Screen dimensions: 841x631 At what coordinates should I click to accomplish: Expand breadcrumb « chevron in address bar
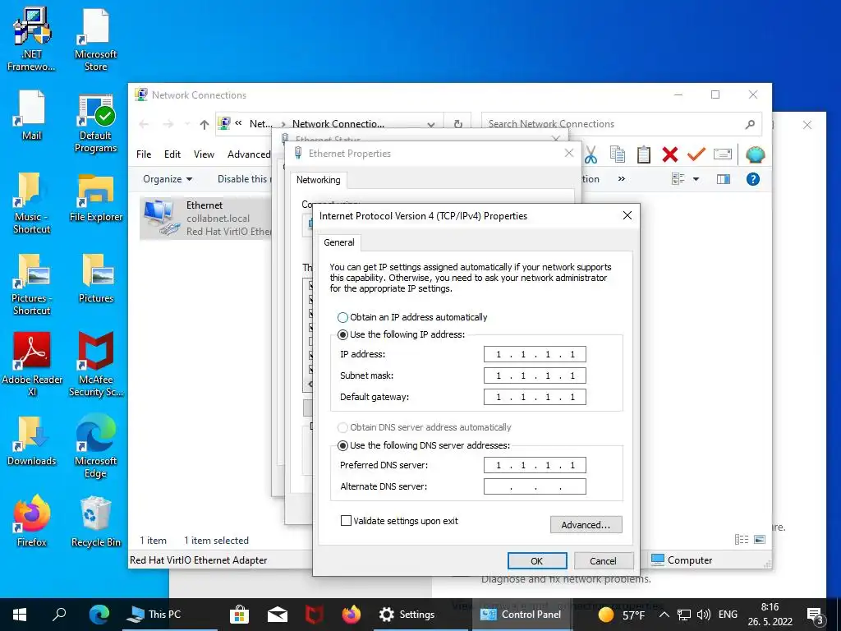(238, 123)
